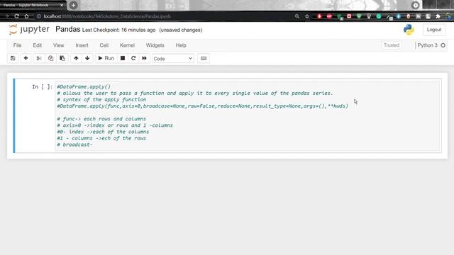
Task: Open the Edit menu
Action: click(38, 45)
